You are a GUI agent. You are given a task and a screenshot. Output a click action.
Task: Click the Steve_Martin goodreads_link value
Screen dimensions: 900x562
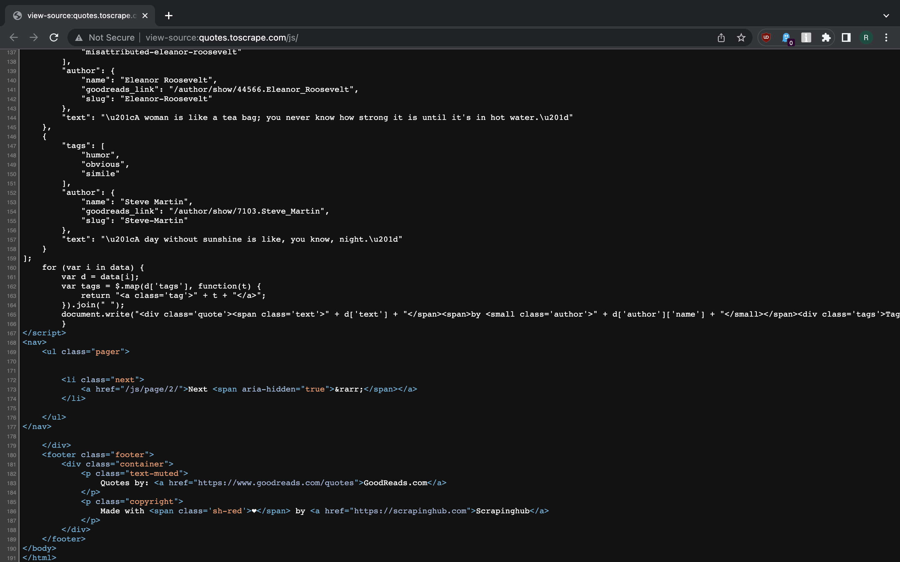247,211
